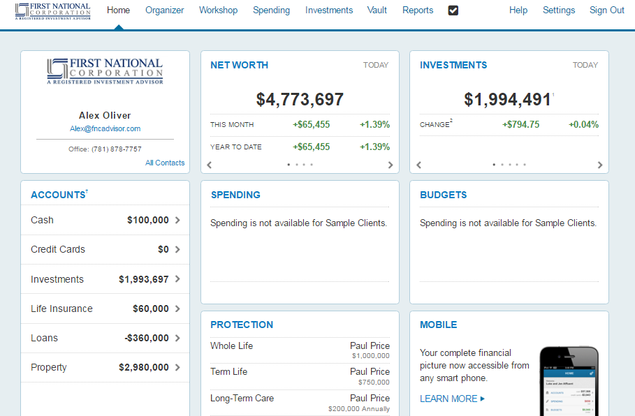Screen dimensions: 635x416
Task: Select last pagination dot in Investments card
Action: click(x=525, y=165)
